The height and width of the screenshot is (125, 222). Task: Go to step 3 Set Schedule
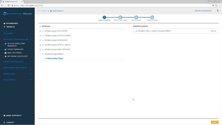click(136, 17)
